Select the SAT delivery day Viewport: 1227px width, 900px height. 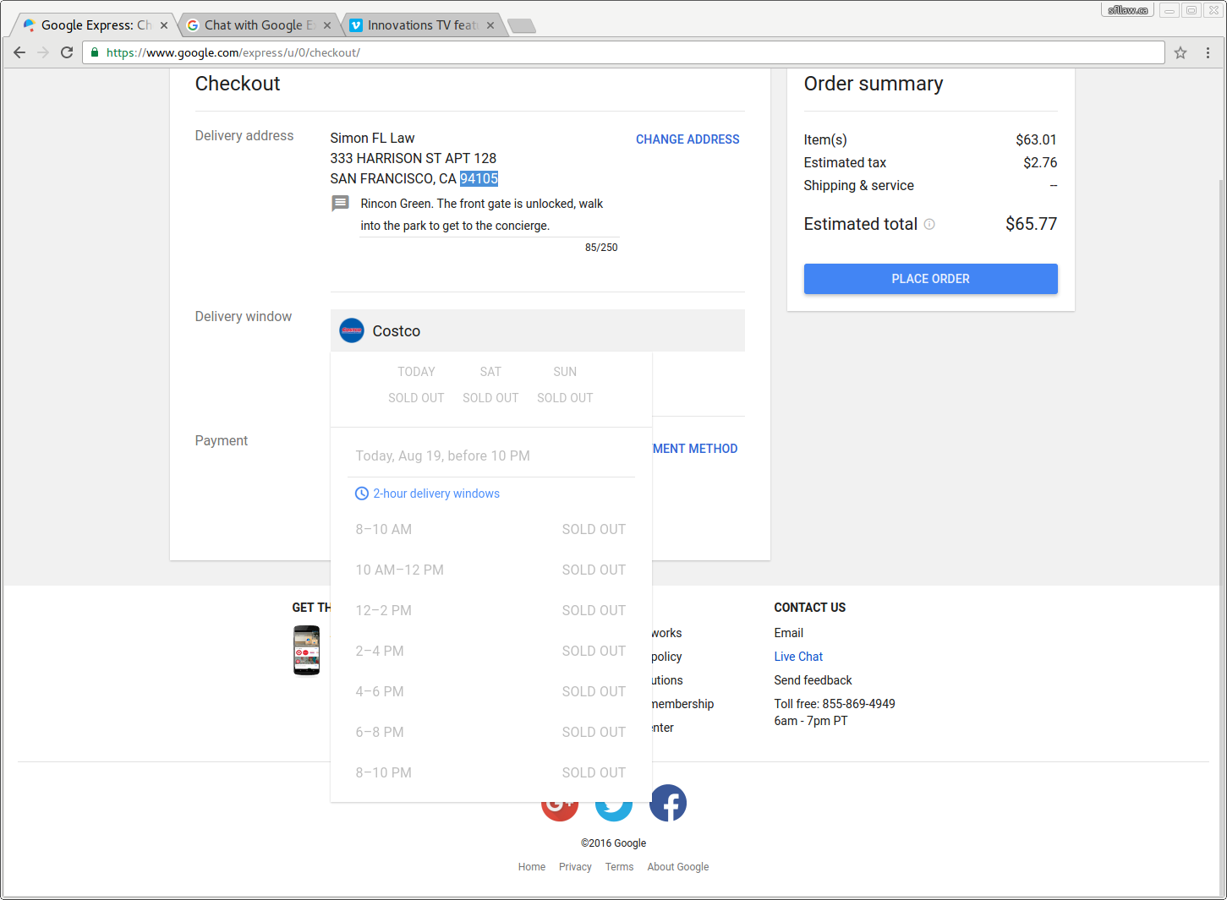coord(490,385)
